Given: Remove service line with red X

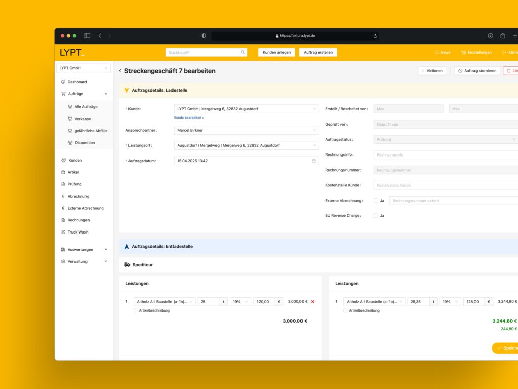Looking at the screenshot, I should [x=313, y=302].
